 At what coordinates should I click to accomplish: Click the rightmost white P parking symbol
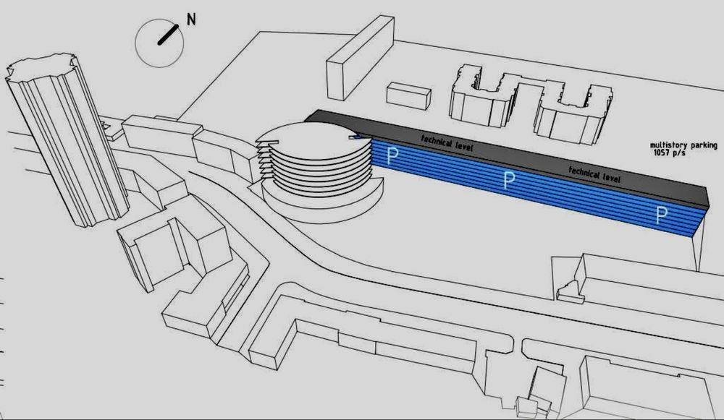pyautogui.click(x=662, y=215)
